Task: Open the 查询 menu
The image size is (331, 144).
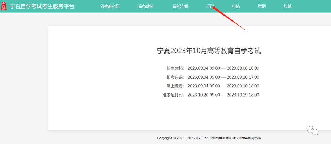Action: [262, 6]
